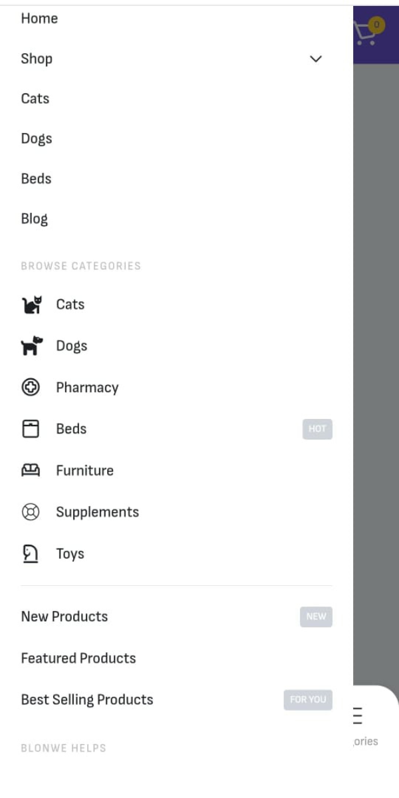This screenshot has width=399, height=798.
Task: Go to the Home menu item
Action: click(39, 19)
